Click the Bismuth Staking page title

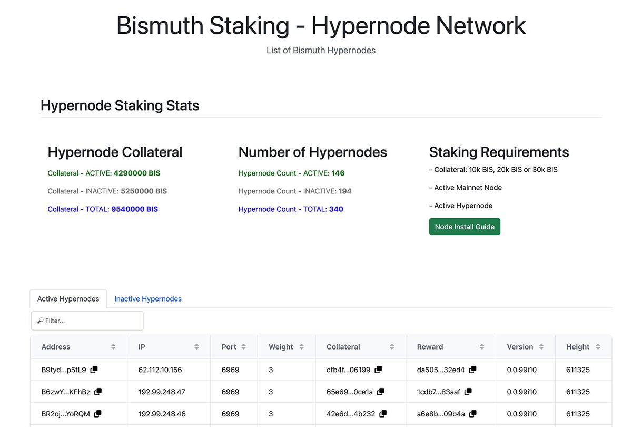click(x=321, y=26)
